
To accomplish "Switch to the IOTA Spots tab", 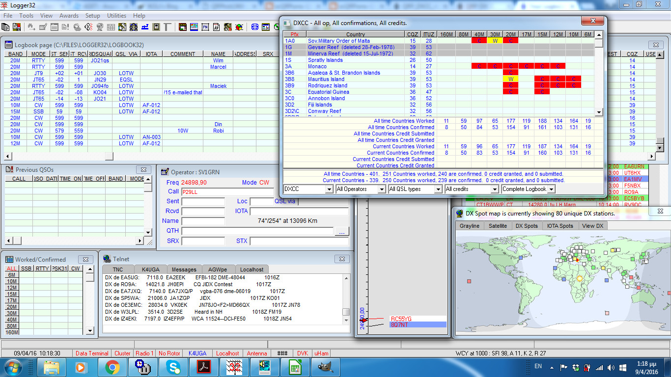I will [x=560, y=226].
